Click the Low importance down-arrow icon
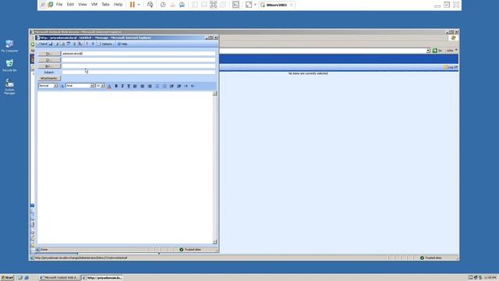 click(93, 44)
